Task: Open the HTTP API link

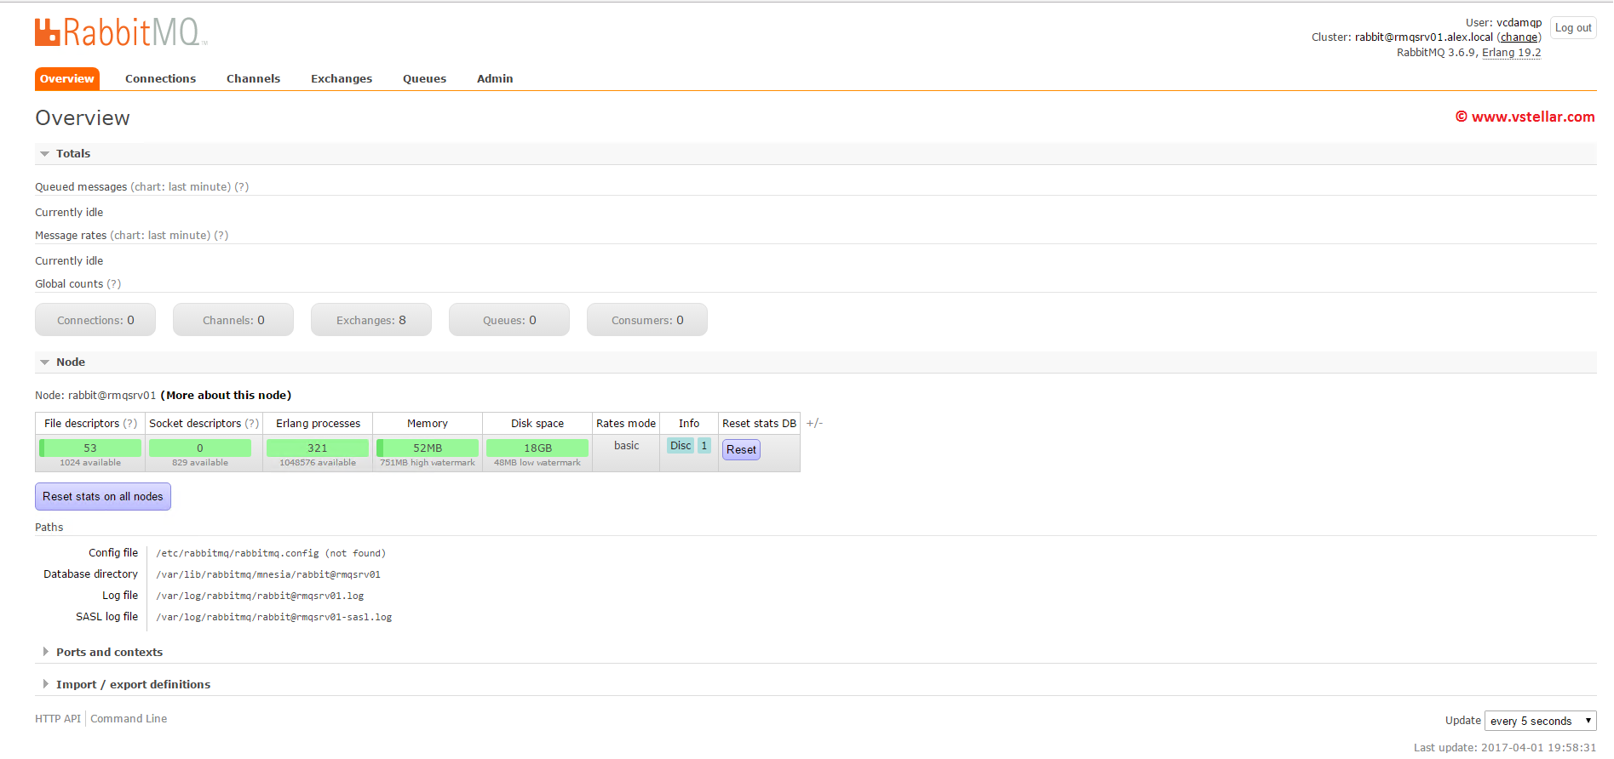Action: click(x=57, y=719)
